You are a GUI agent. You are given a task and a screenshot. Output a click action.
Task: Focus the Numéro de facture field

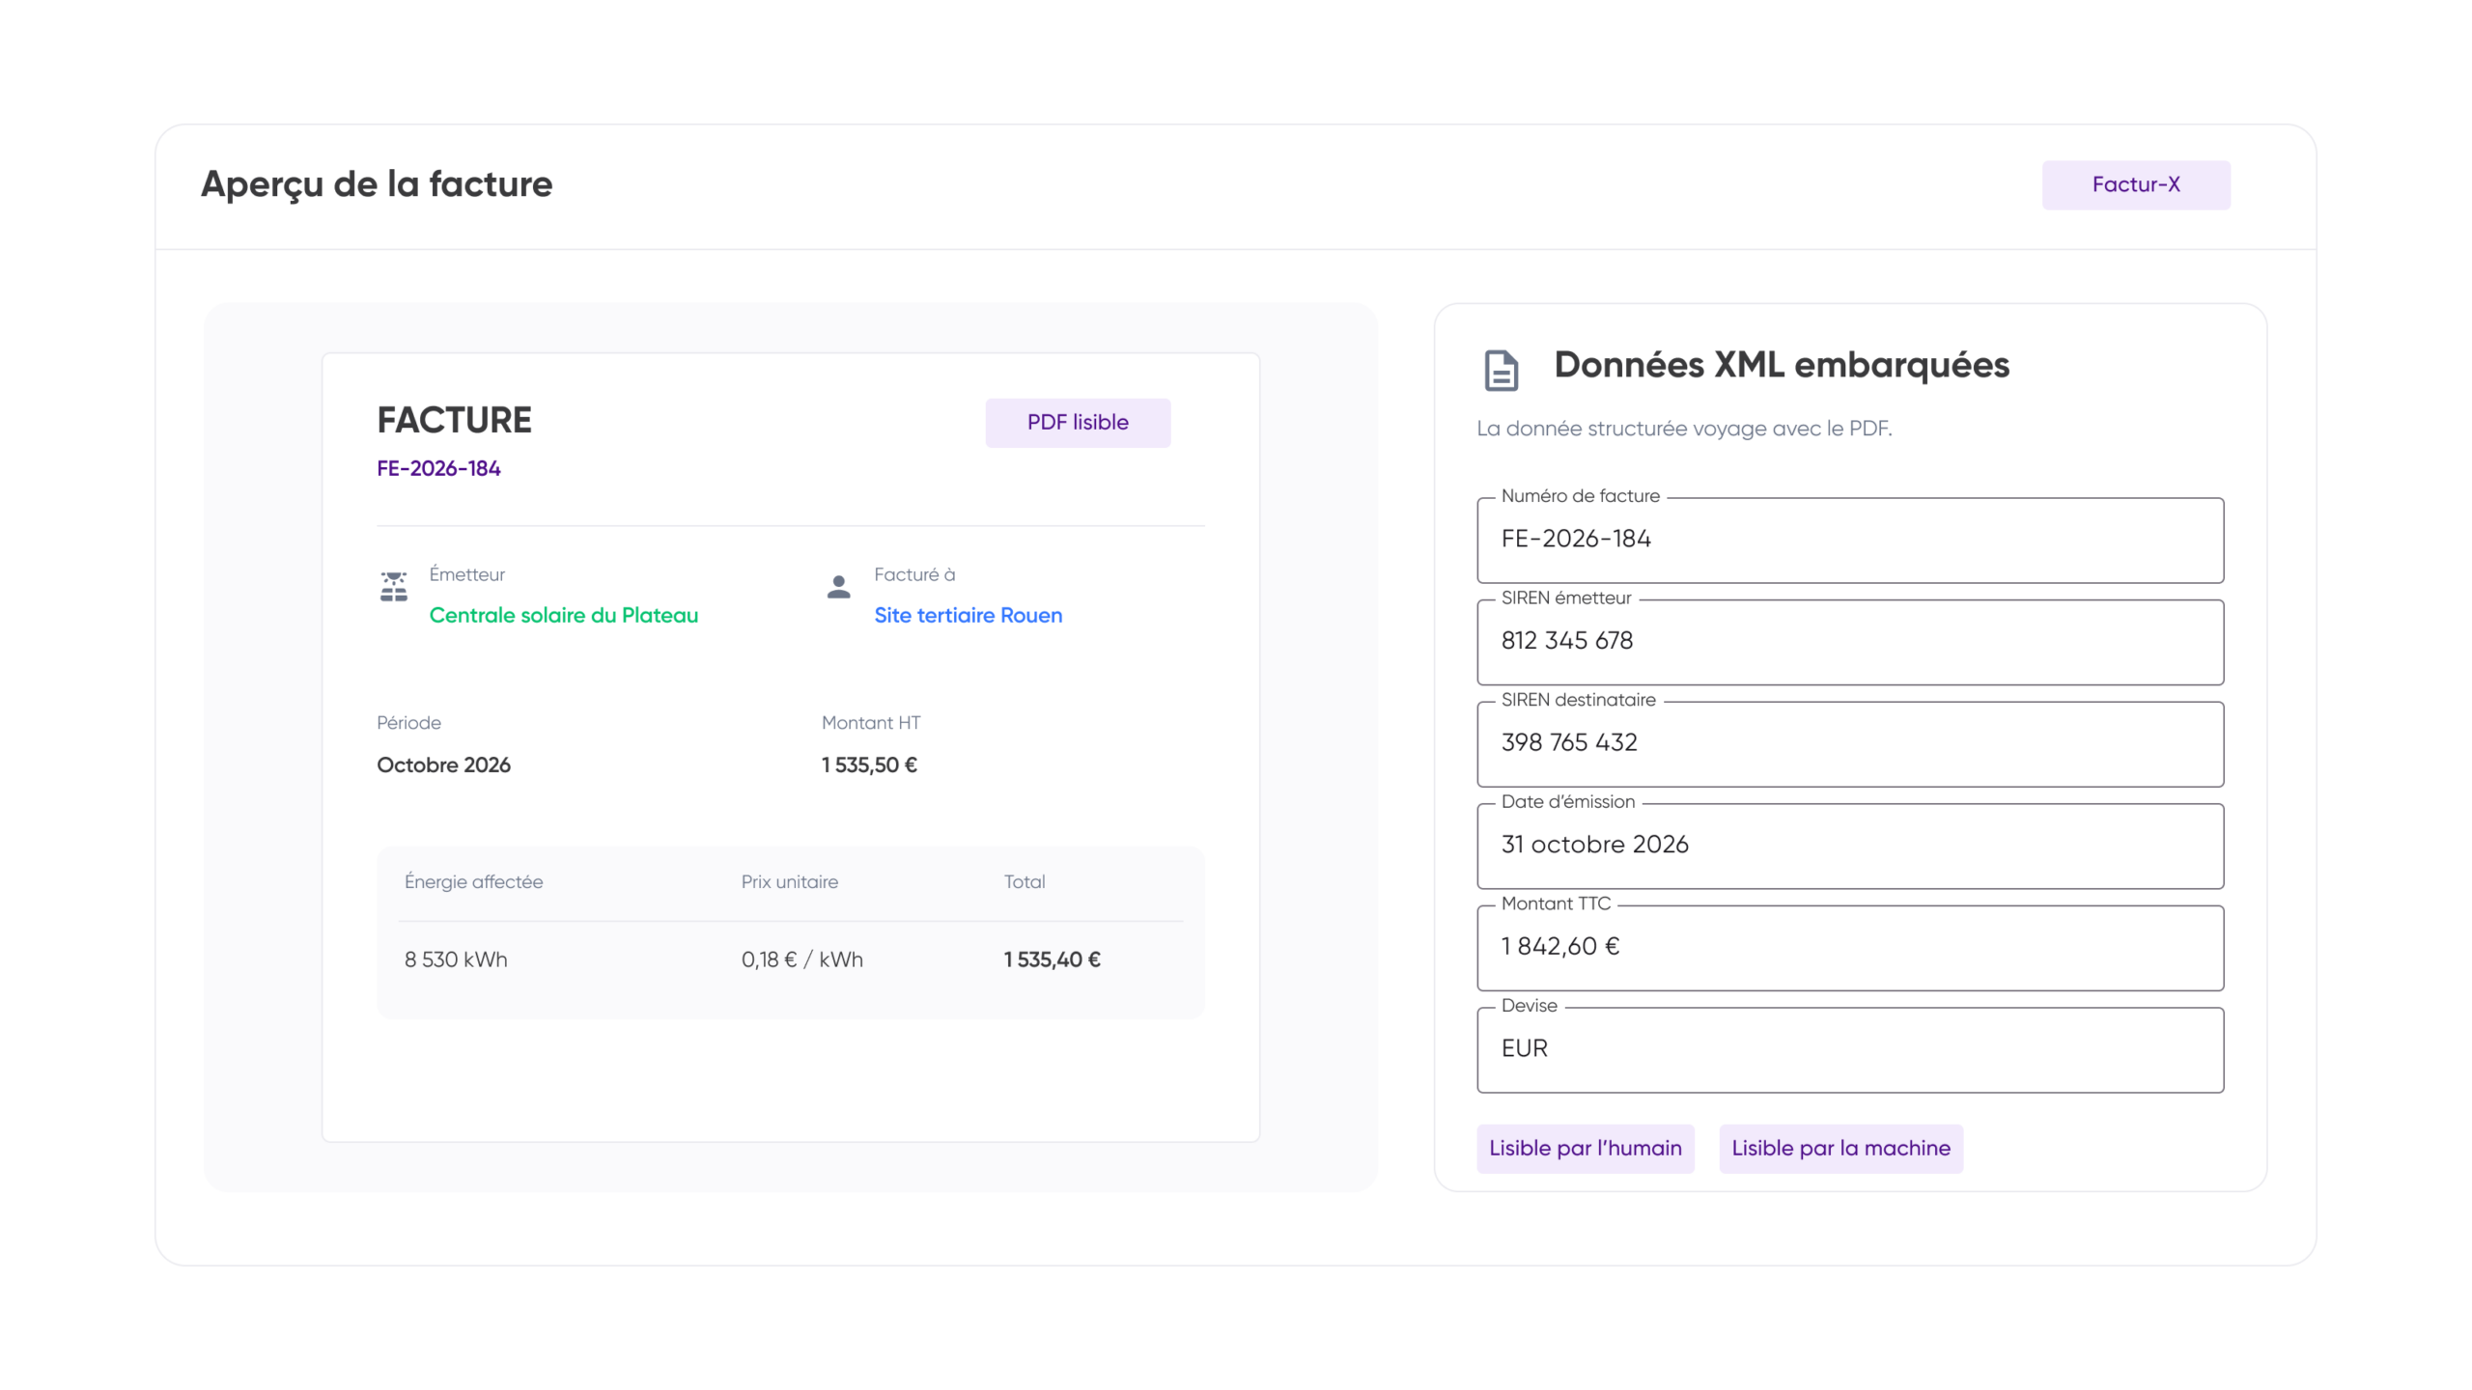pos(1849,540)
